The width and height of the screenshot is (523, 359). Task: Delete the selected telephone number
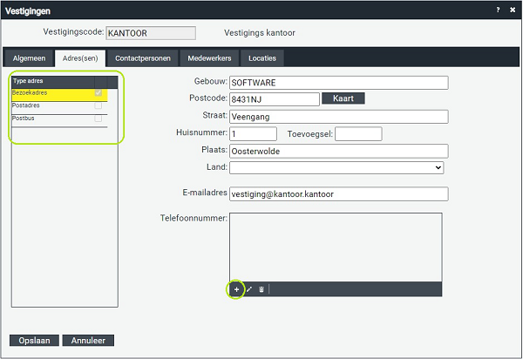(x=261, y=289)
